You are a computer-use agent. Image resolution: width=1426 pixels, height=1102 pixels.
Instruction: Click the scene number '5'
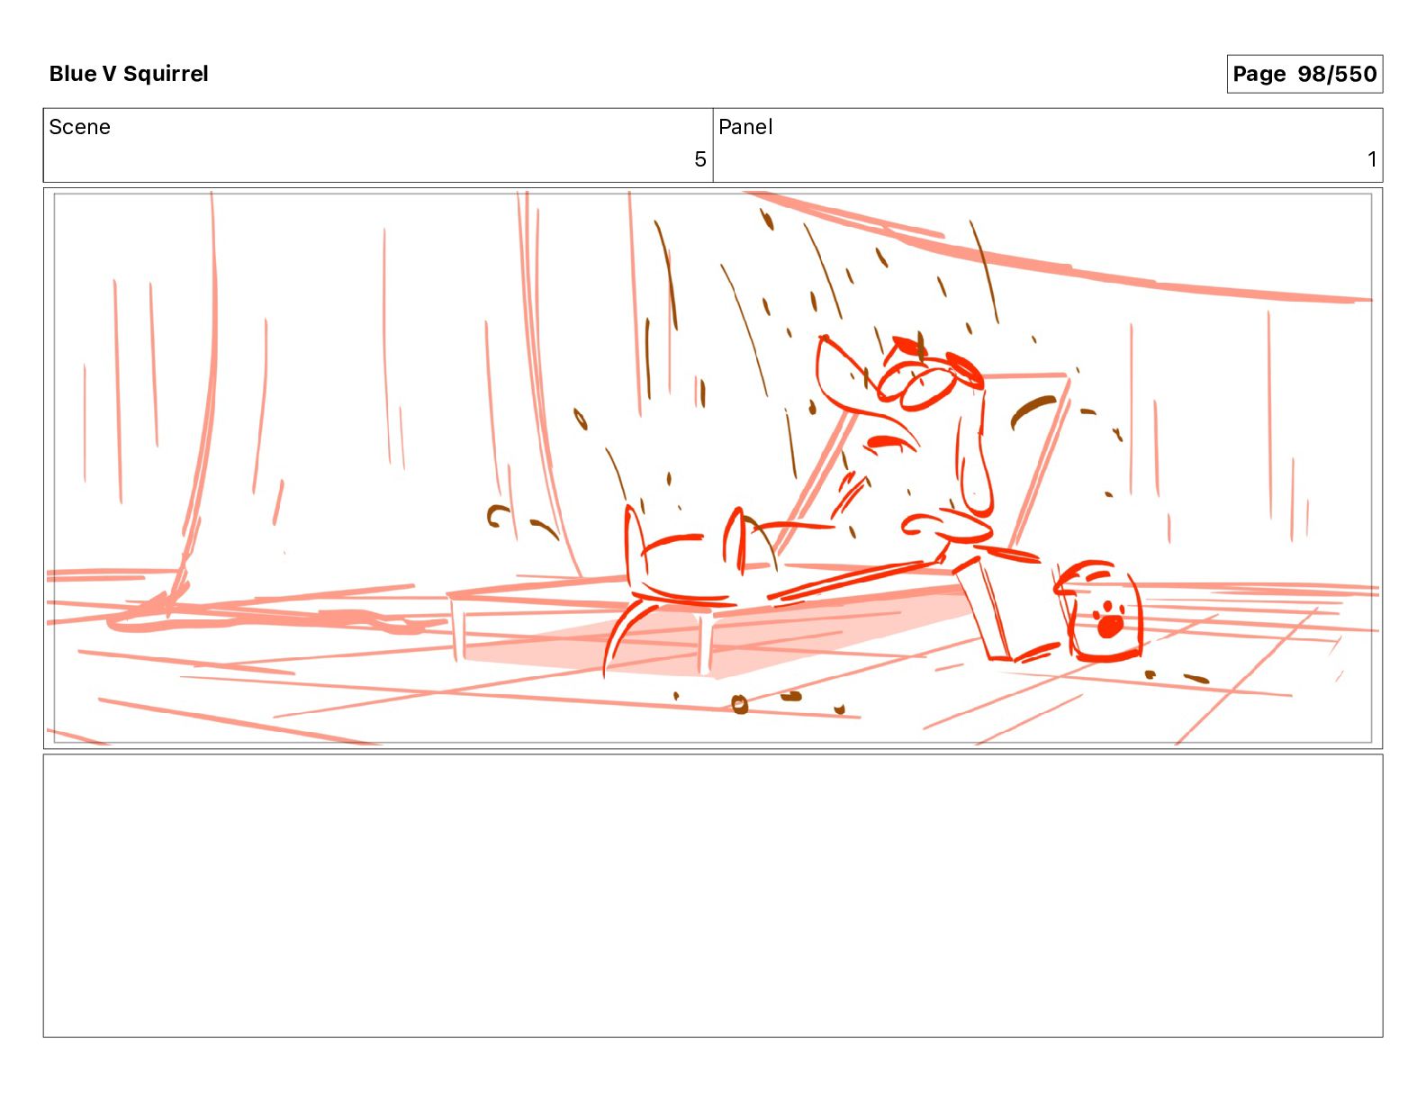click(699, 159)
